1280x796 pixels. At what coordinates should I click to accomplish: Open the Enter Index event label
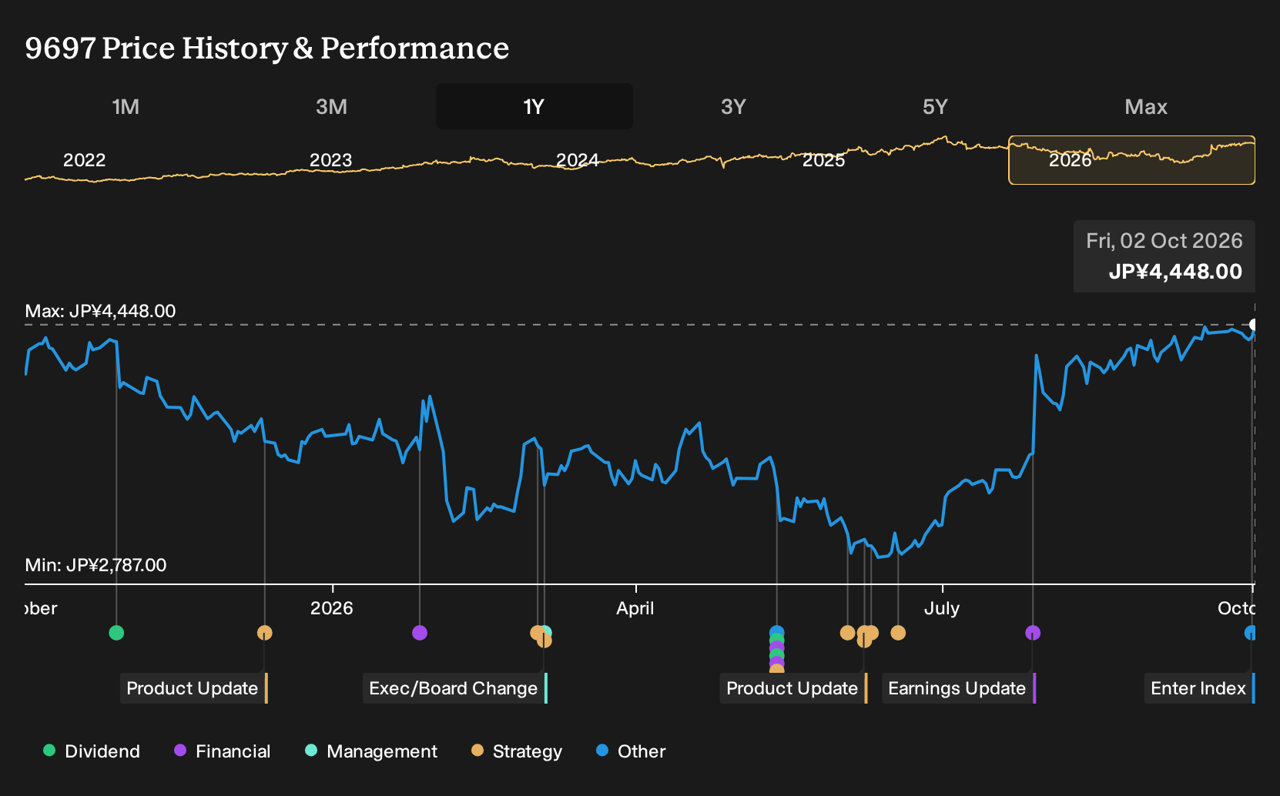coord(1199,688)
